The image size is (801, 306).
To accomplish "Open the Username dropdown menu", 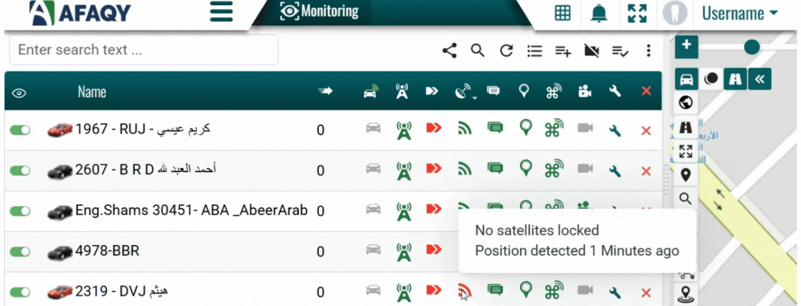I will [739, 14].
